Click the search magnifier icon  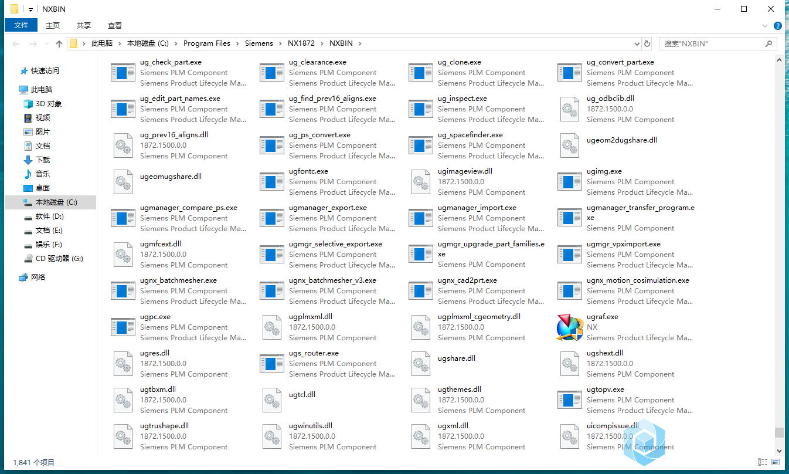coord(768,43)
